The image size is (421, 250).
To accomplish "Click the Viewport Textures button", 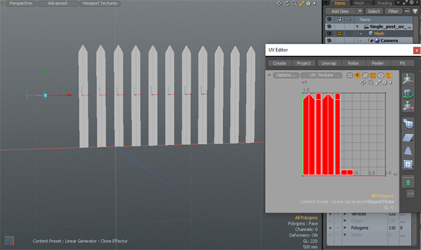I will 99,3.
